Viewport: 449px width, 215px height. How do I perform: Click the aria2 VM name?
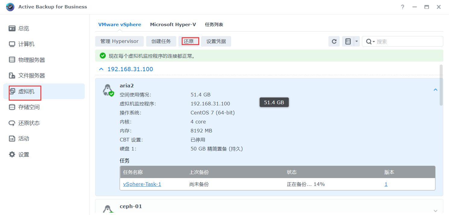pyautogui.click(x=127, y=86)
